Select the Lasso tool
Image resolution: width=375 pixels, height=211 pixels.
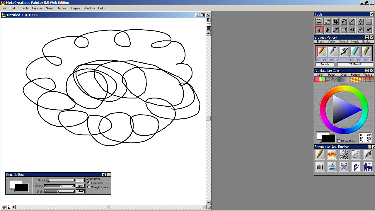coord(344,21)
